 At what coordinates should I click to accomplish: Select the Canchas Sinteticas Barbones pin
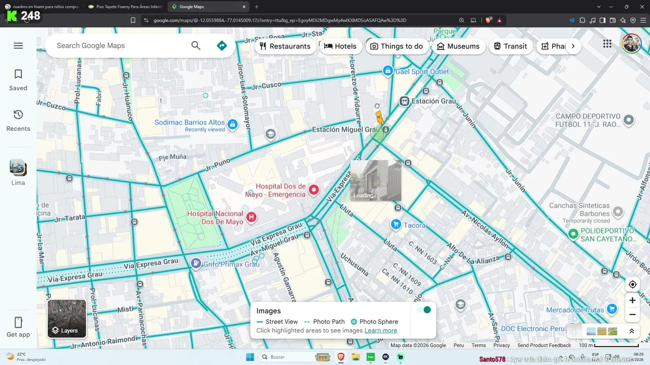pyautogui.click(x=618, y=211)
